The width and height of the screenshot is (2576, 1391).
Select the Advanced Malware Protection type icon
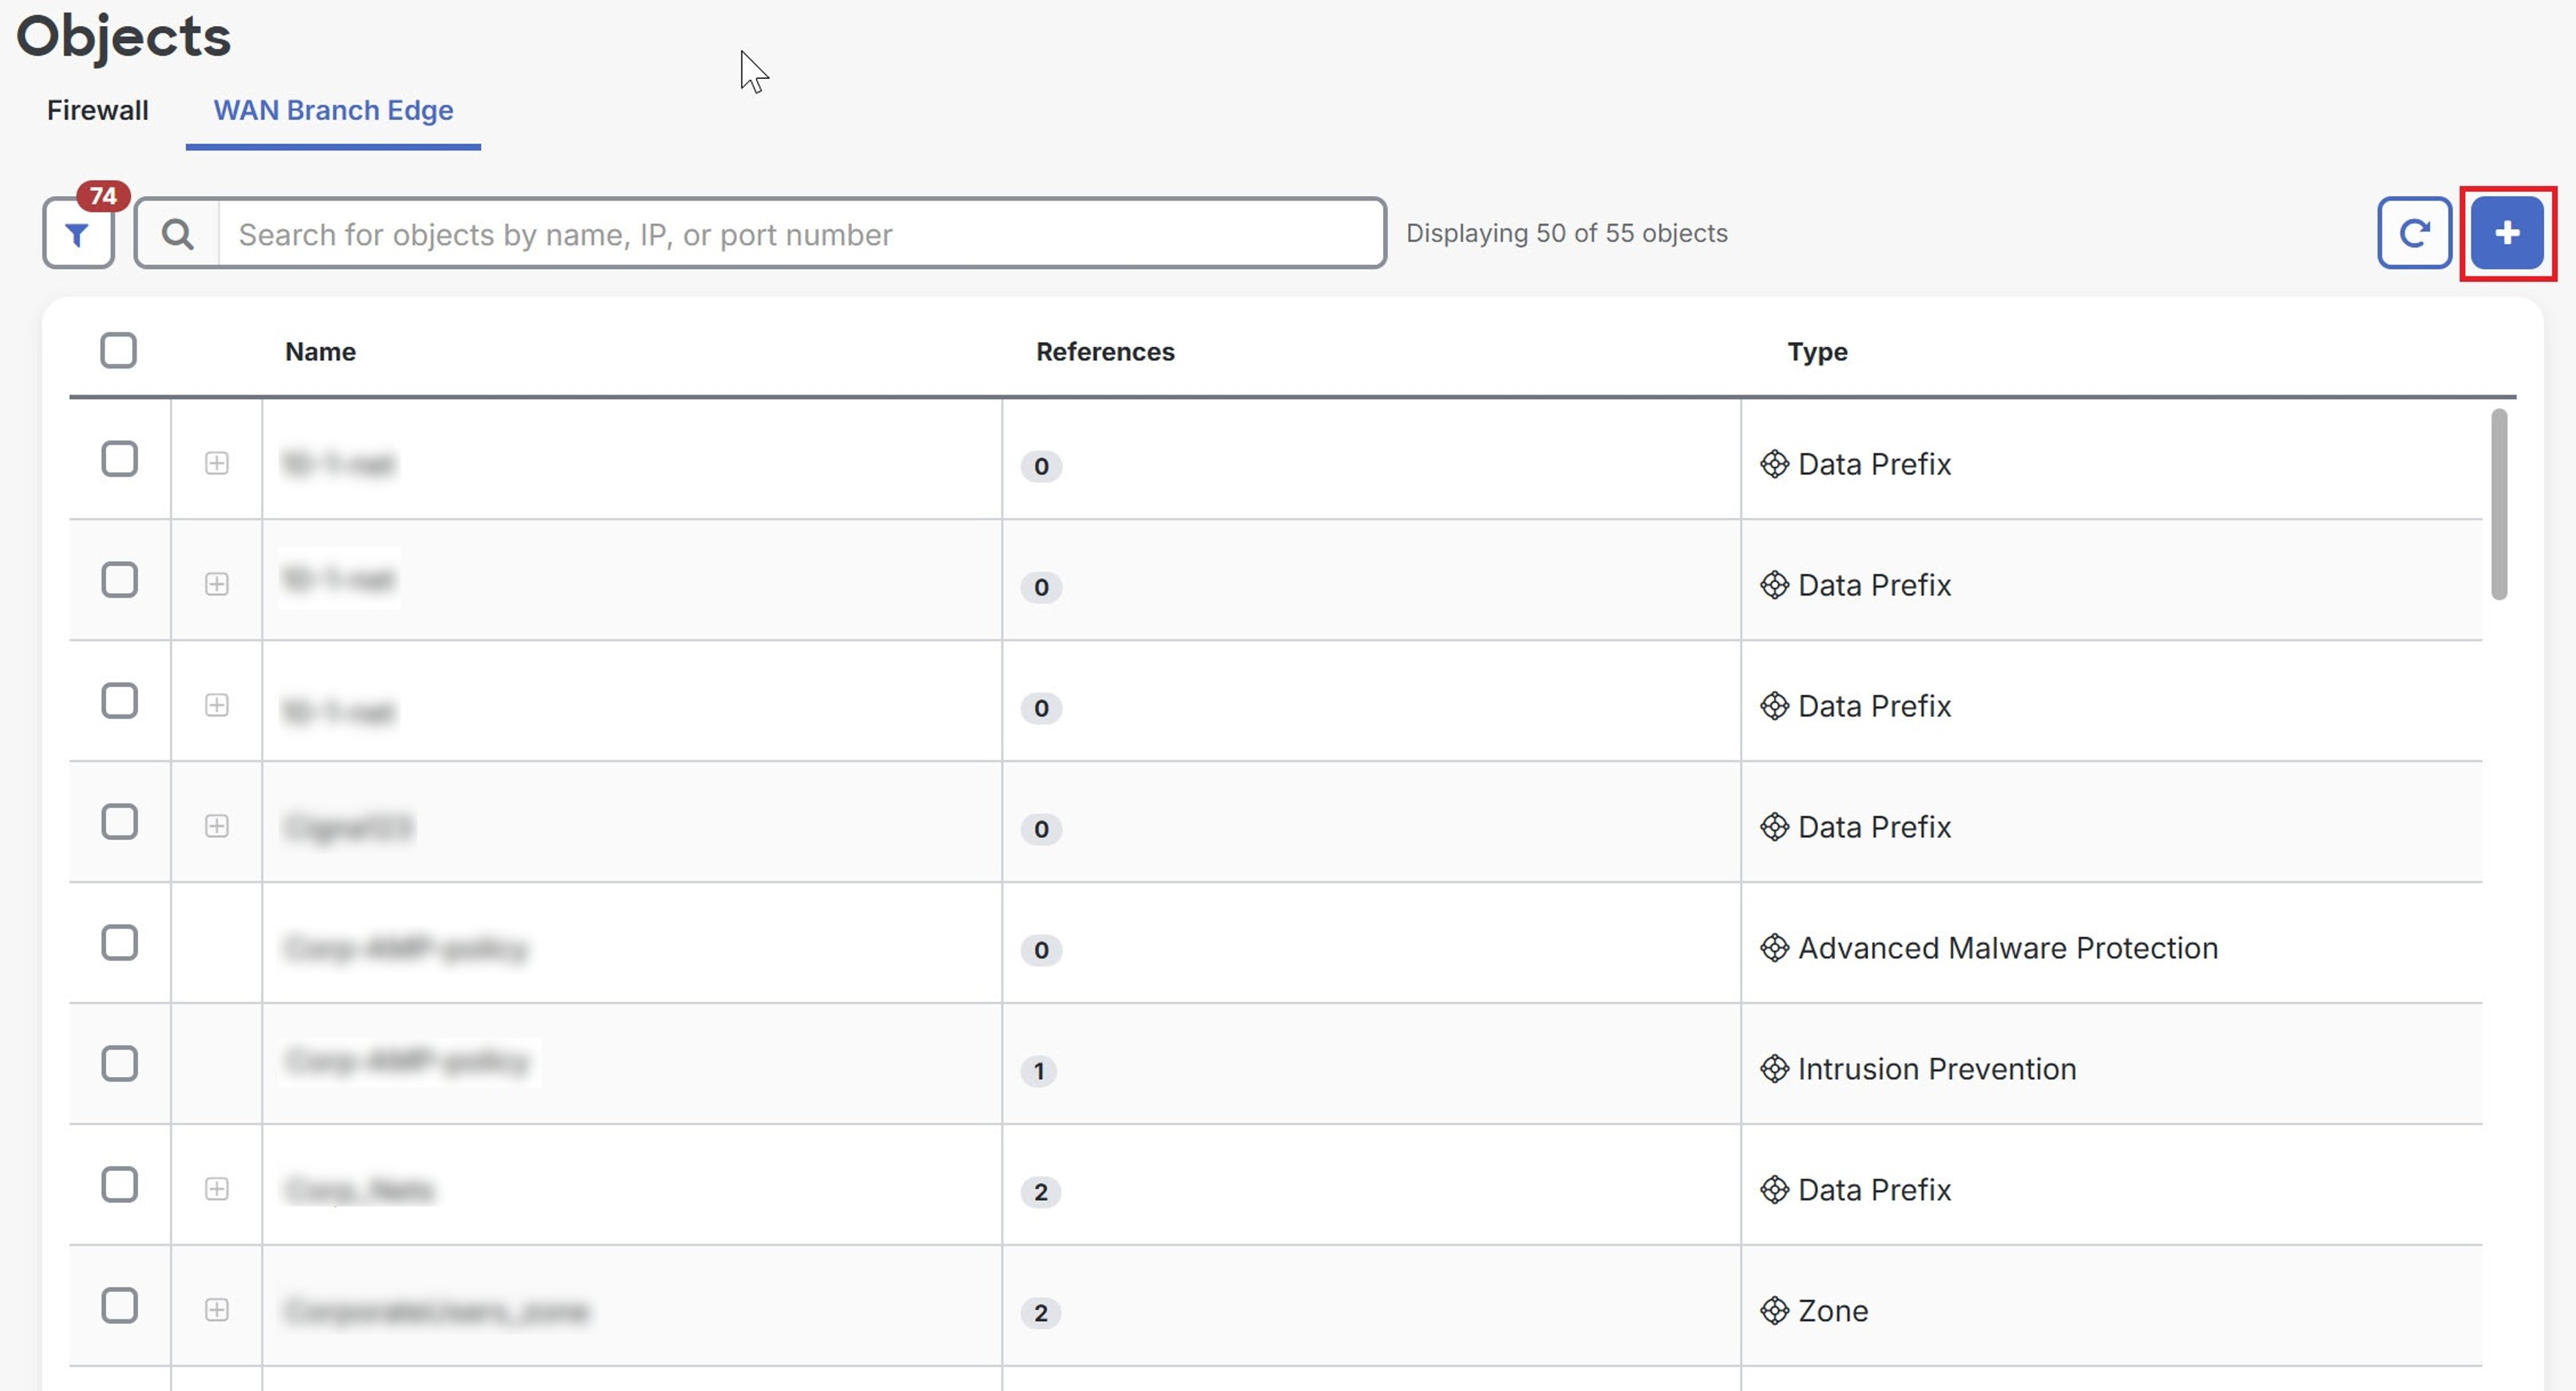click(1775, 947)
